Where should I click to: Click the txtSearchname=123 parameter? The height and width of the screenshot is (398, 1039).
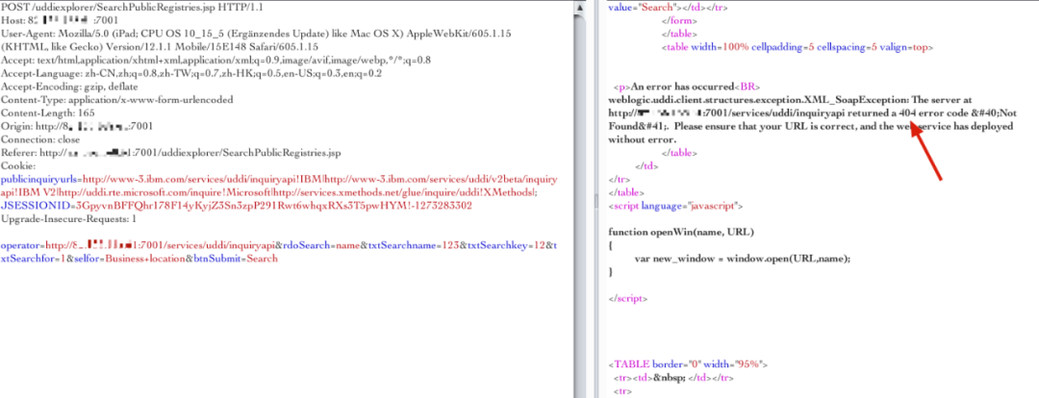[x=414, y=245]
